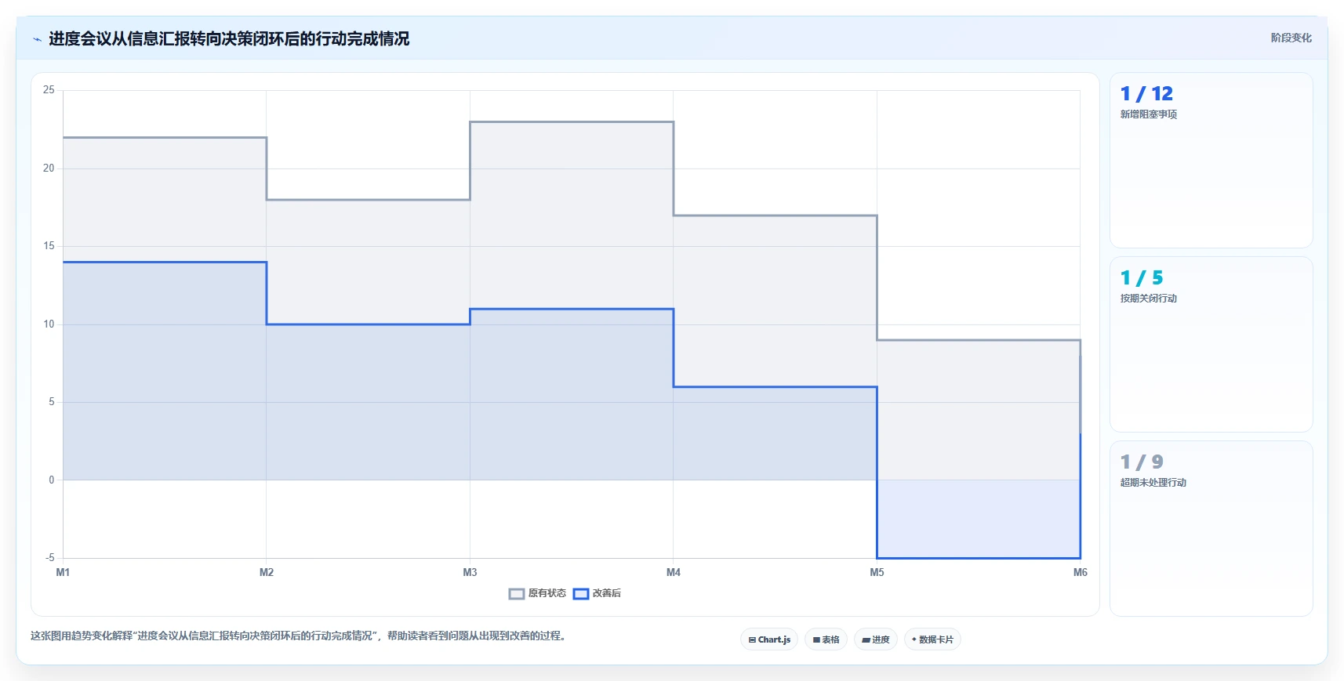The width and height of the screenshot is (1344, 681).
Task: Click the y-axis value -5
Action: coord(49,558)
